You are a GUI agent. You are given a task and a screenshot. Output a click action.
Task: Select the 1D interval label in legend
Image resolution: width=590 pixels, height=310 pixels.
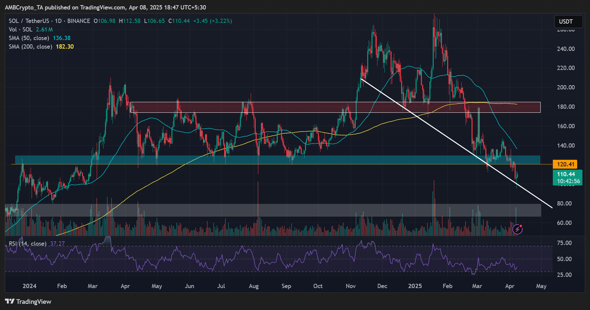[x=58, y=21]
